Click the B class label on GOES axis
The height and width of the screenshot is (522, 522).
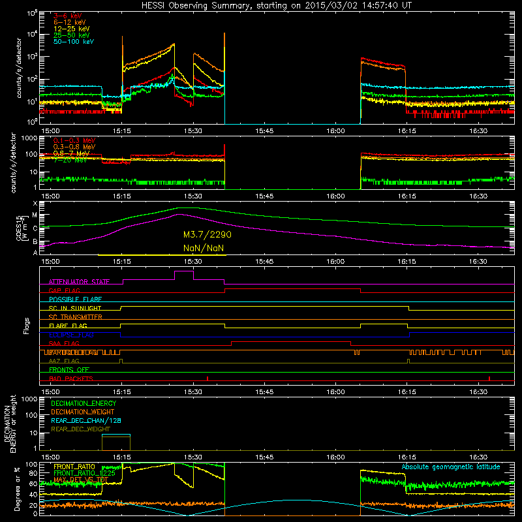[35, 241]
